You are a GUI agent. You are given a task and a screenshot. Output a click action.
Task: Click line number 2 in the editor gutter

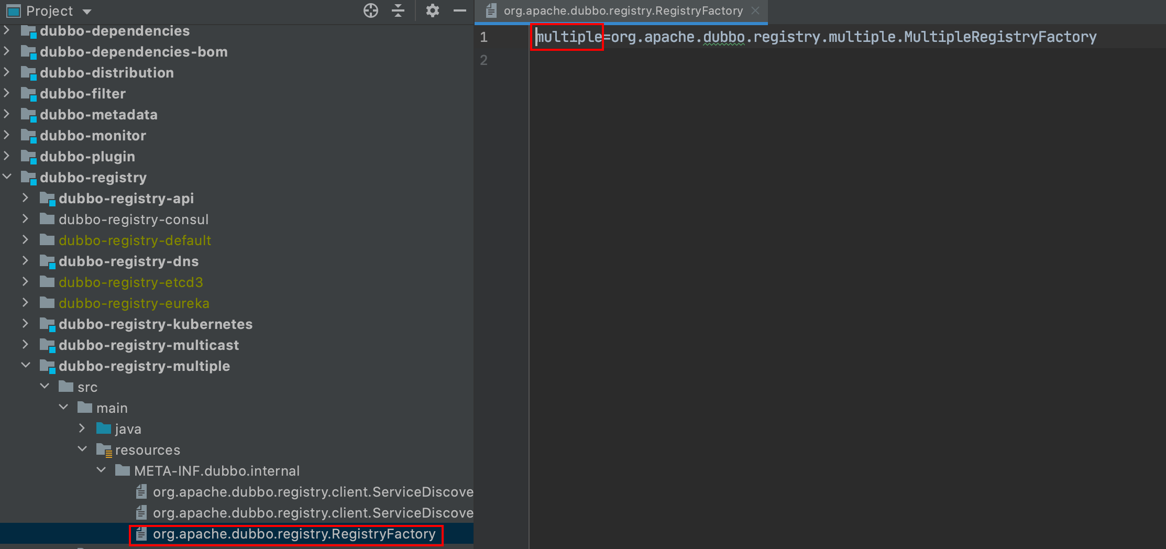pyautogui.click(x=483, y=60)
